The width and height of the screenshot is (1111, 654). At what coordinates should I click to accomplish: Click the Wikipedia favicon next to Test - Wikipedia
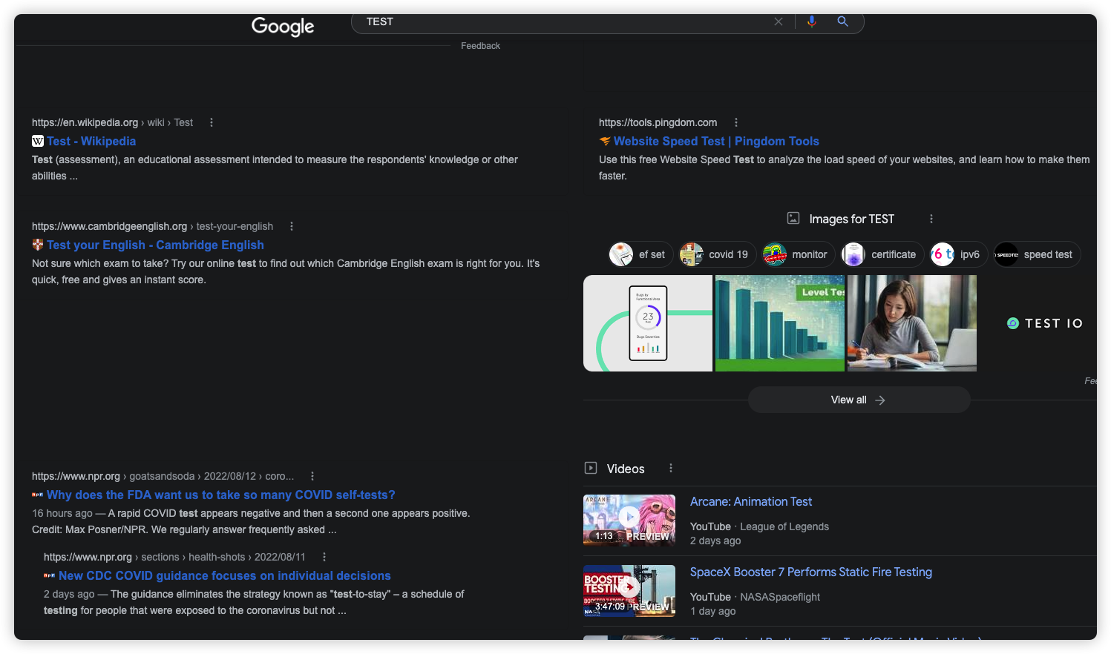[x=38, y=141]
